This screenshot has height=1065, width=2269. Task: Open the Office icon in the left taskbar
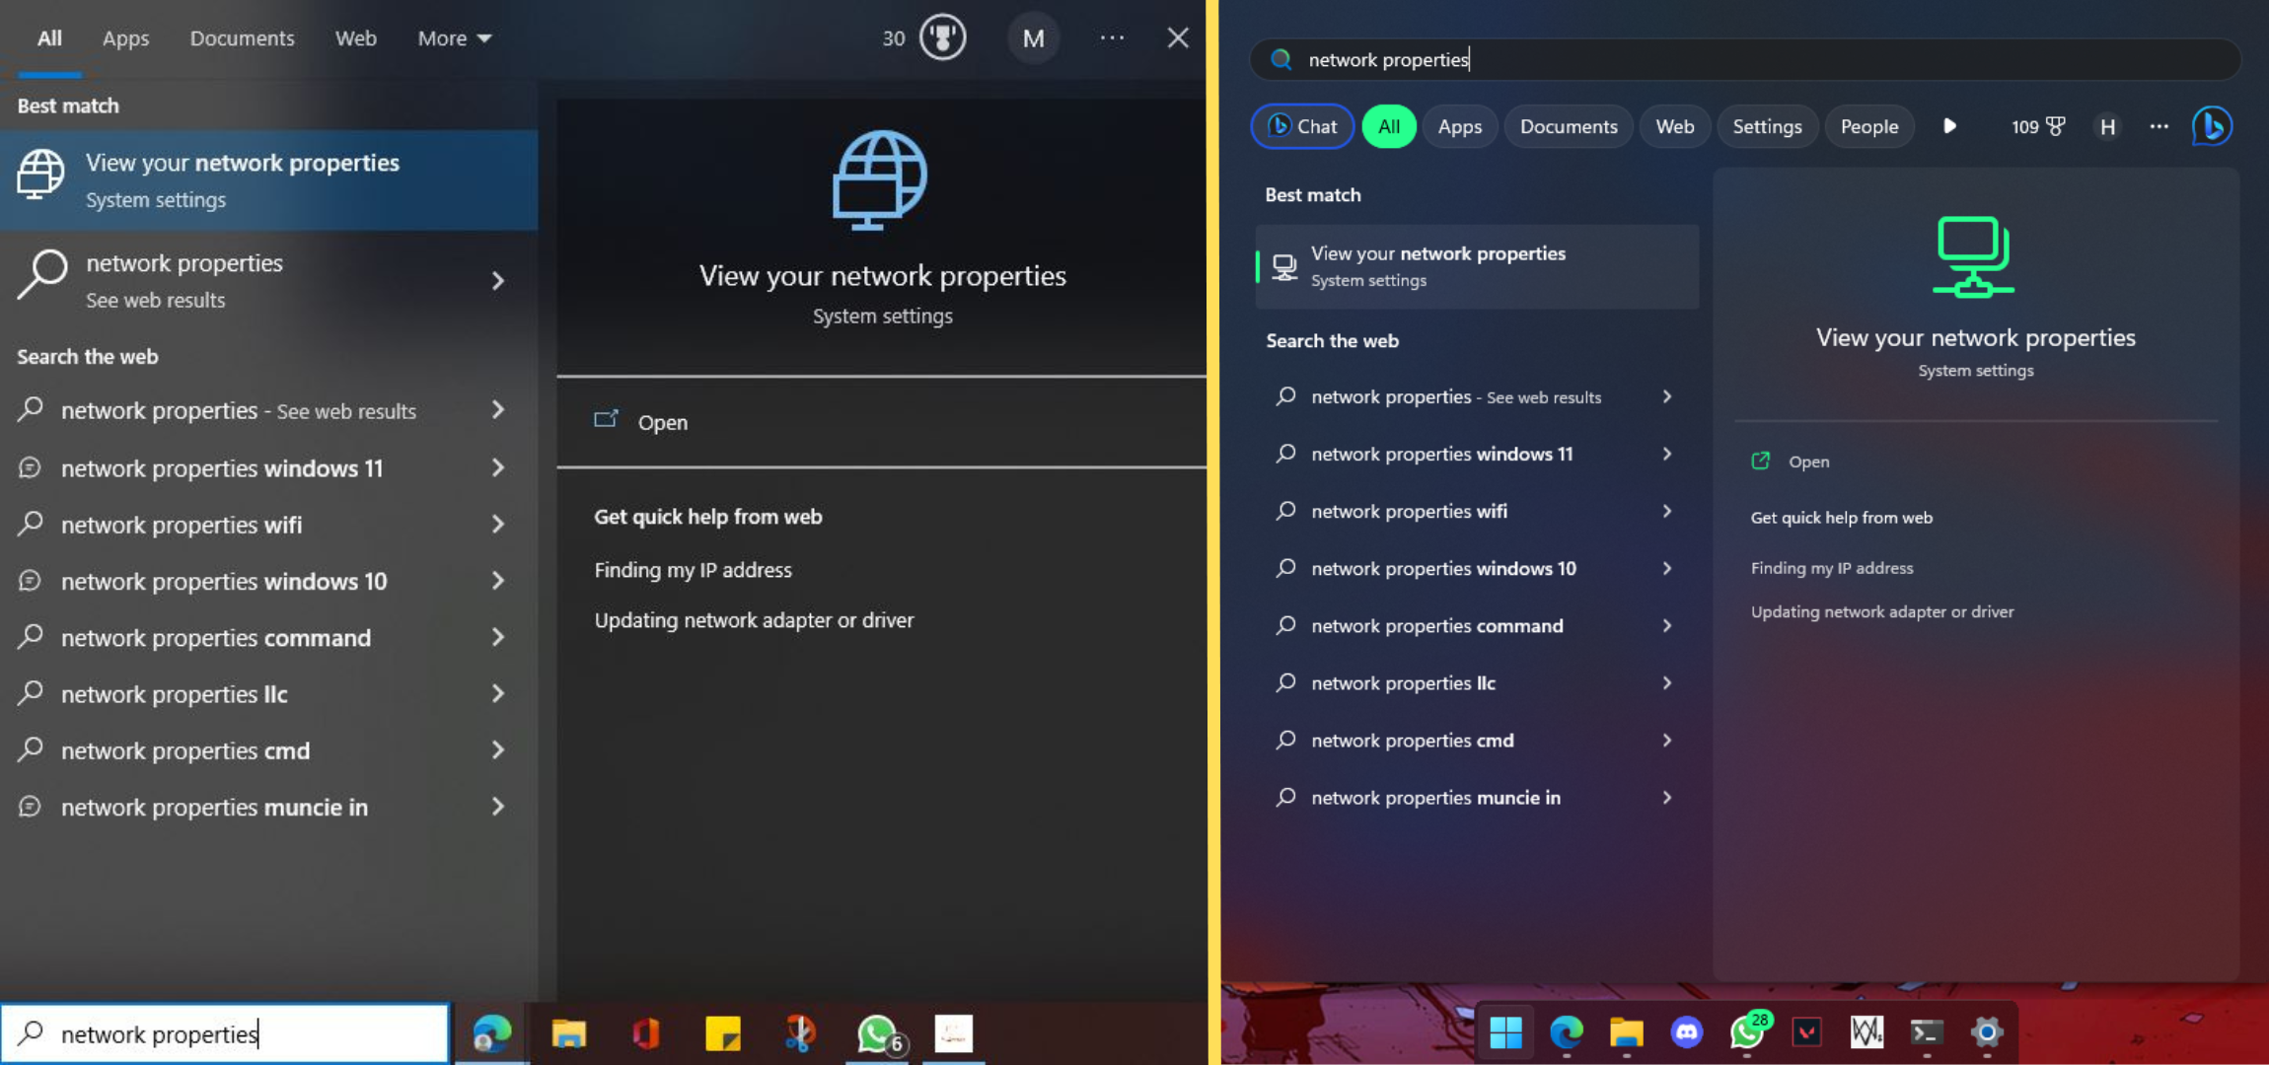click(x=645, y=1033)
